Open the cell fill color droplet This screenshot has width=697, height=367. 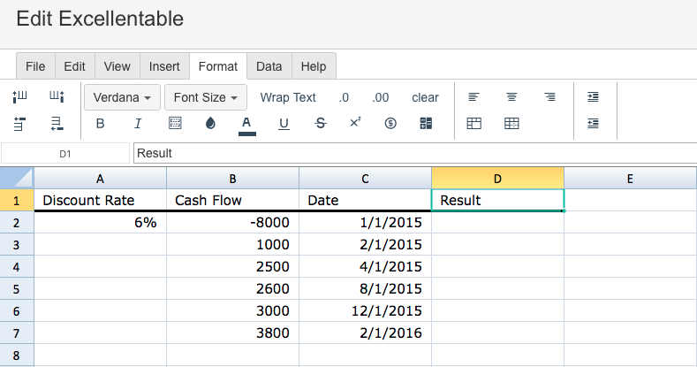coord(210,124)
